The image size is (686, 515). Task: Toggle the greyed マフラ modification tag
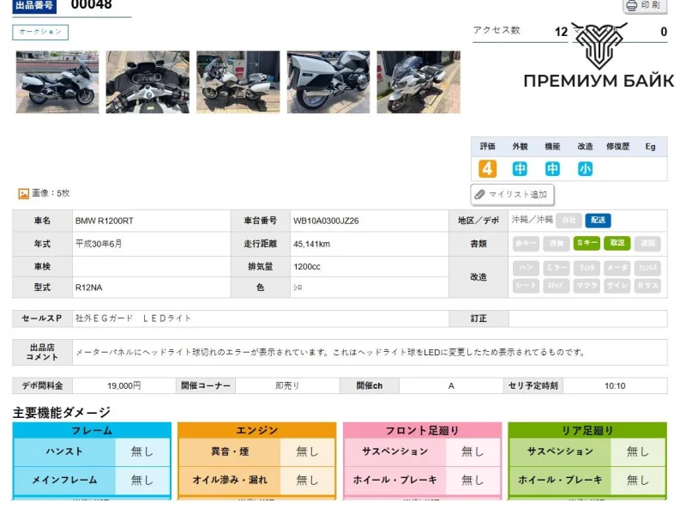pyautogui.click(x=587, y=286)
